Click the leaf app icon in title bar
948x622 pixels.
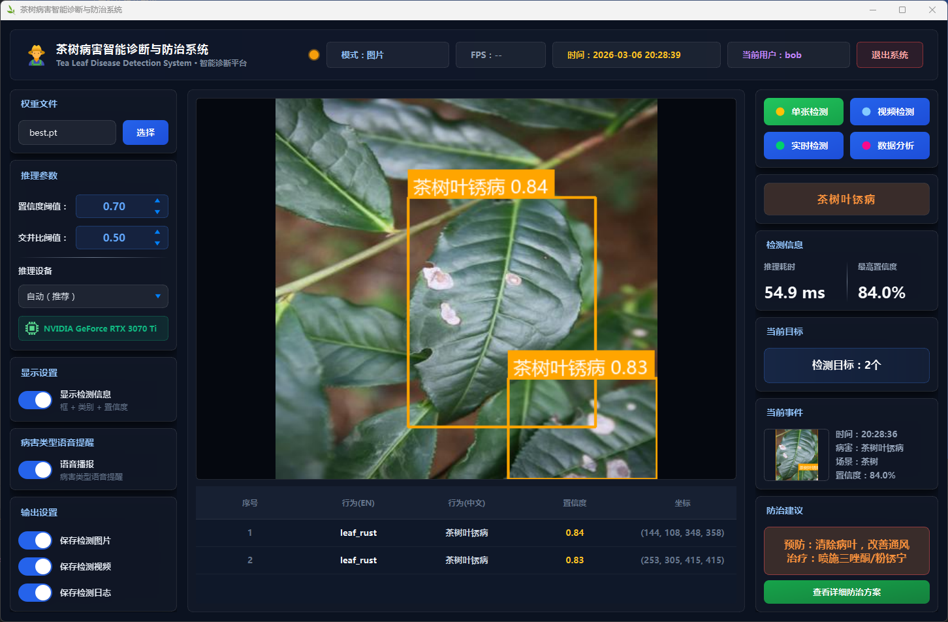(10, 10)
